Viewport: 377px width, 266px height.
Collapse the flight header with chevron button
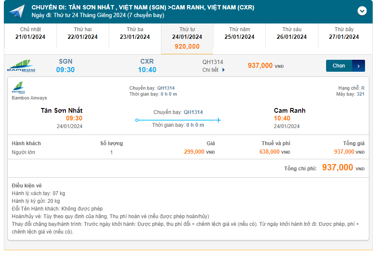point(362,11)
